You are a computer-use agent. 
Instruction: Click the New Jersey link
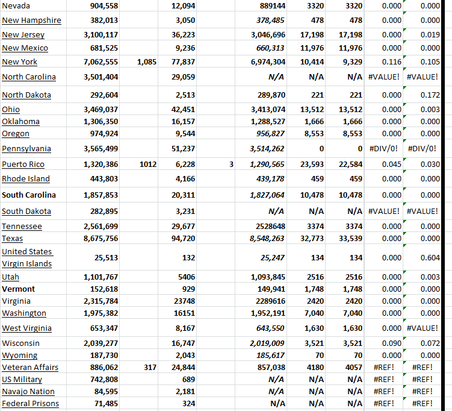pos(23,35)
